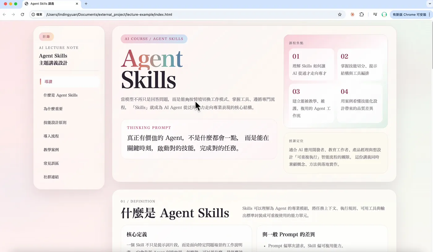The height and width of the screenshot is (252, 433).
Task: Bookmark this page with the star icon
Action: (340, 14)
